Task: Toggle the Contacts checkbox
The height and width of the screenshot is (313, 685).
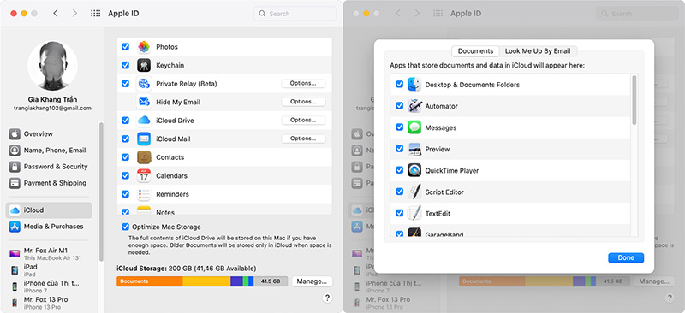Action: 125,157
